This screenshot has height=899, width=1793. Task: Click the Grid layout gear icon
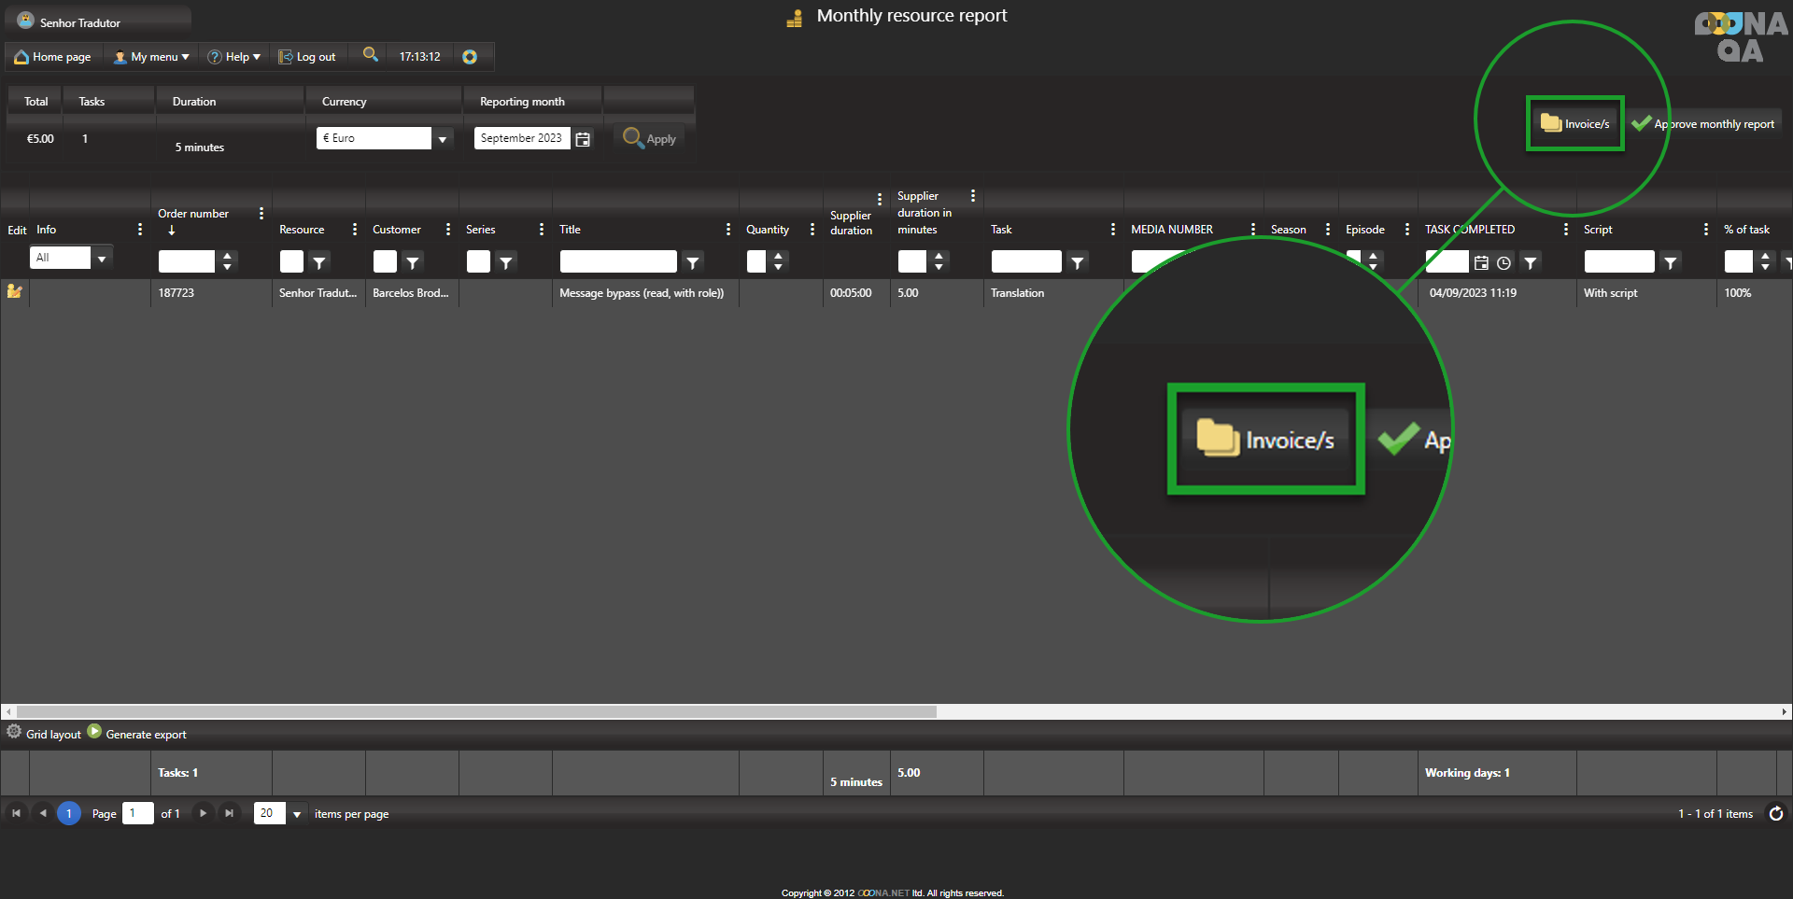14,733
